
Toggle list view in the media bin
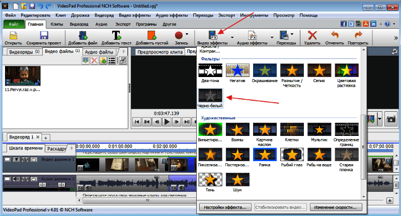(x=112, y=60)
